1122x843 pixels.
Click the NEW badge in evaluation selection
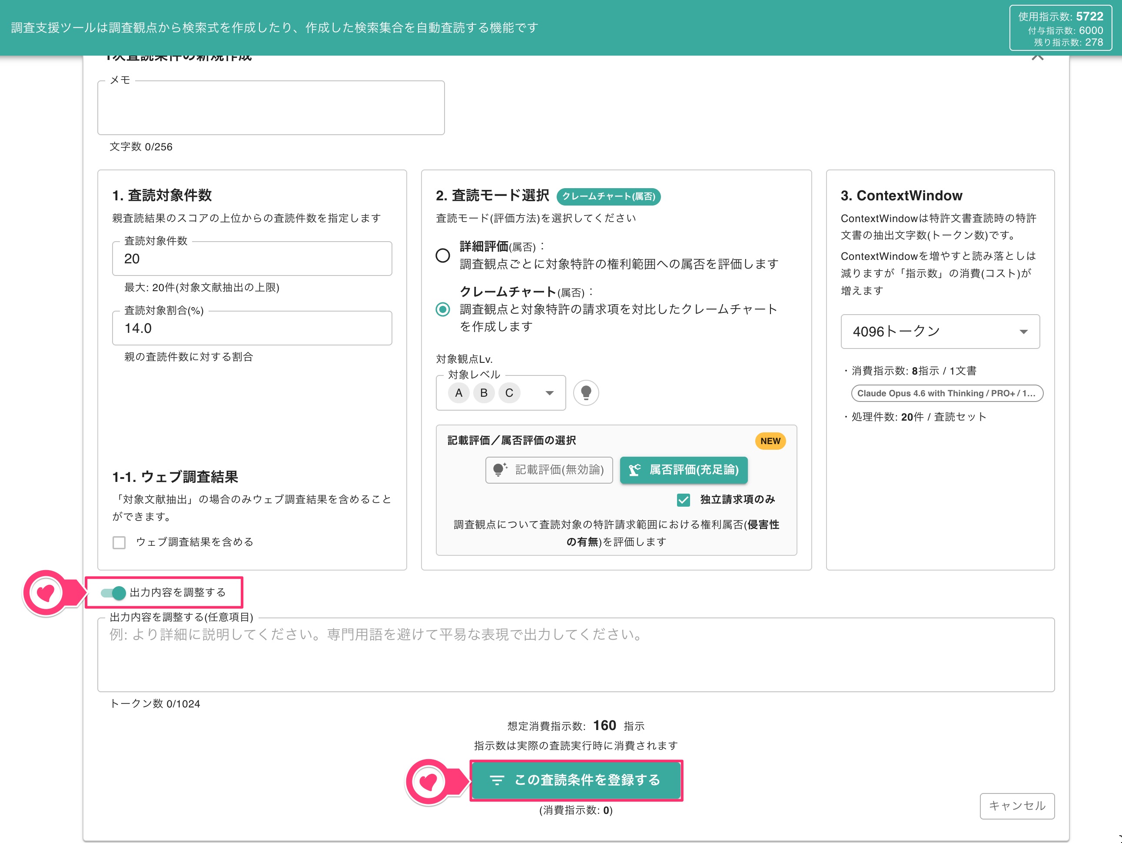(x=770, y=441)
